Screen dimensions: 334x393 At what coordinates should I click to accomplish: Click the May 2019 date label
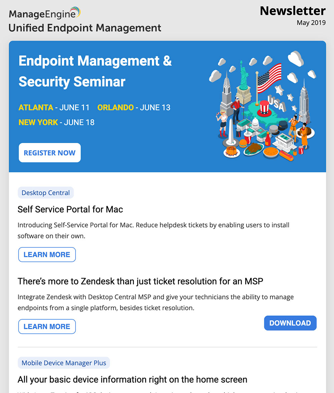(x=311, y=23)
